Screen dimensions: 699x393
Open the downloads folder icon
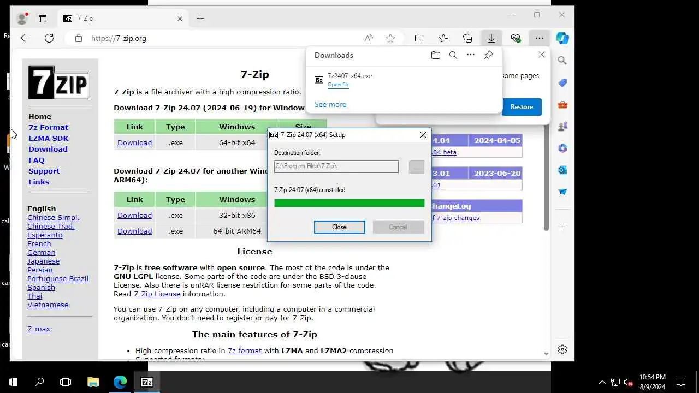click(x=435, y=55)
